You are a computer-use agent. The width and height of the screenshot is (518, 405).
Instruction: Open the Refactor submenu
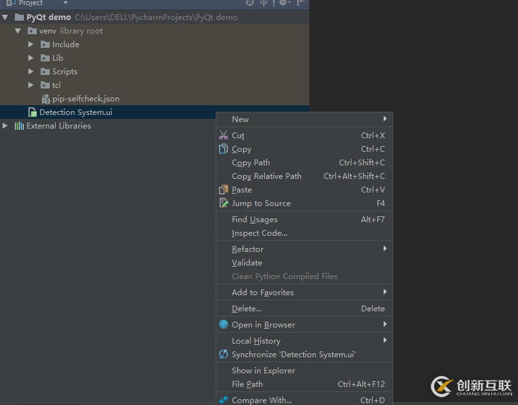[x=304, y=249]
